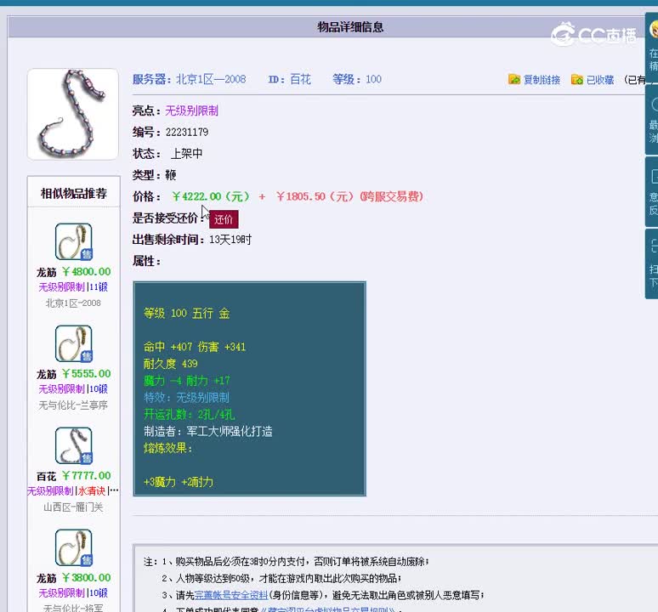Viewport: 658px width, 612px height.
Task: Click the 复制链接 folder icon
Action: click(514, 79)
